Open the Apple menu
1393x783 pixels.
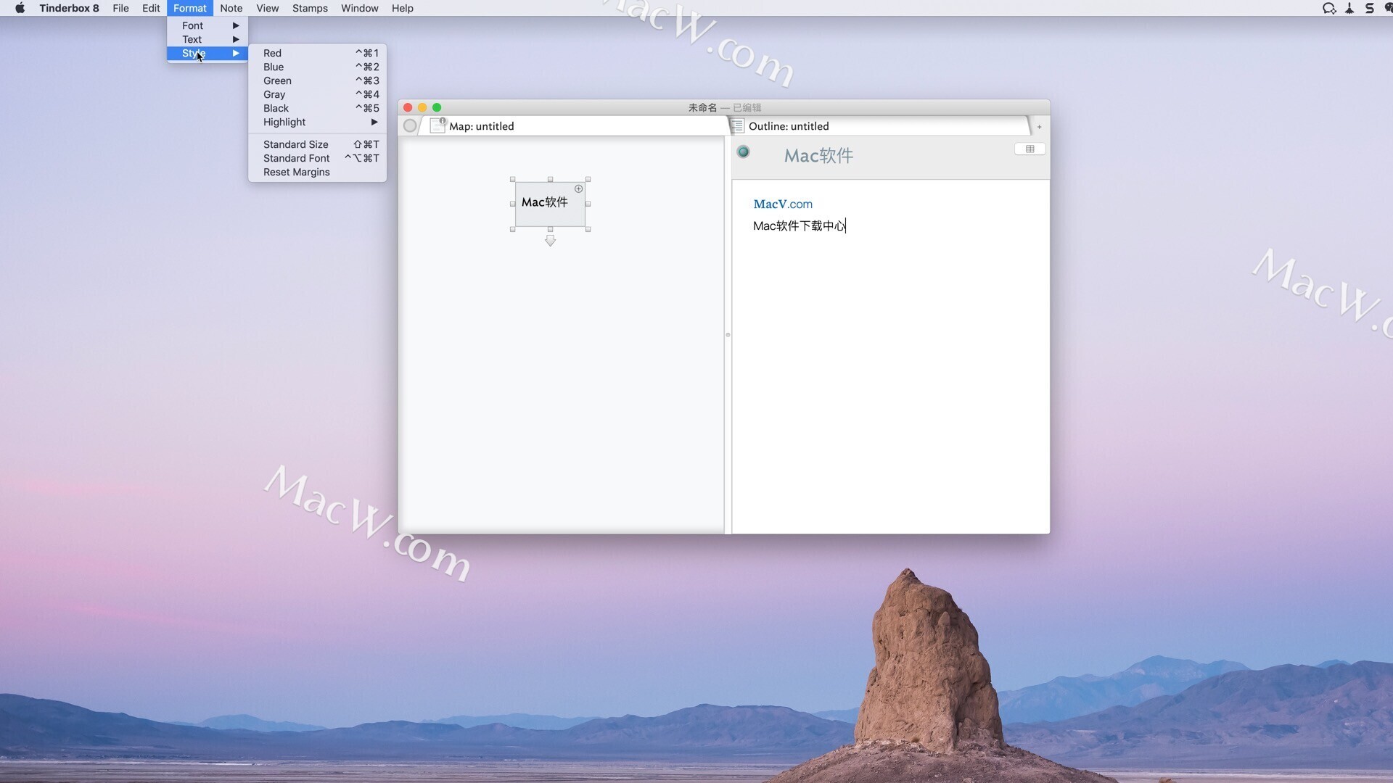point(20,8)
